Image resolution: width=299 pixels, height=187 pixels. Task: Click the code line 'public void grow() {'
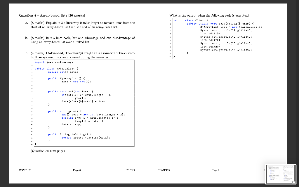point(65,111)
